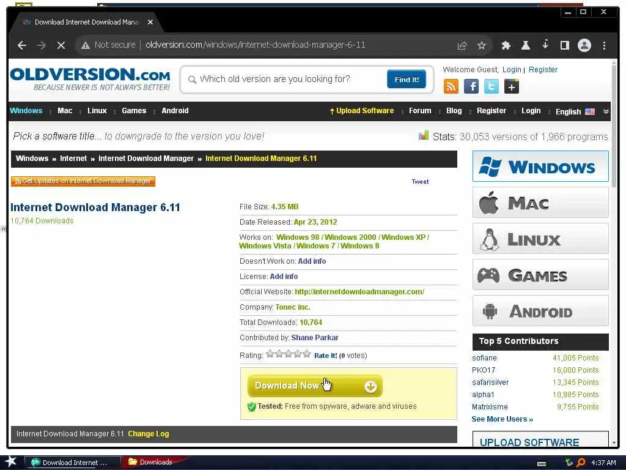The image size is (626, 470).
Task: Open the Android platform banner in sidebar
Action: pyautogui.click(x=540, y=311)
